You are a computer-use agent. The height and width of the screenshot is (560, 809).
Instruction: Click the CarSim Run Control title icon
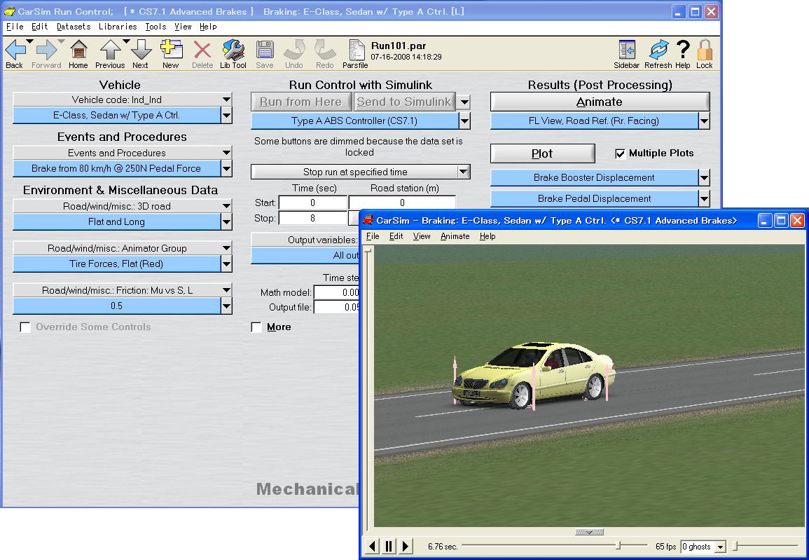pos(9,11)
